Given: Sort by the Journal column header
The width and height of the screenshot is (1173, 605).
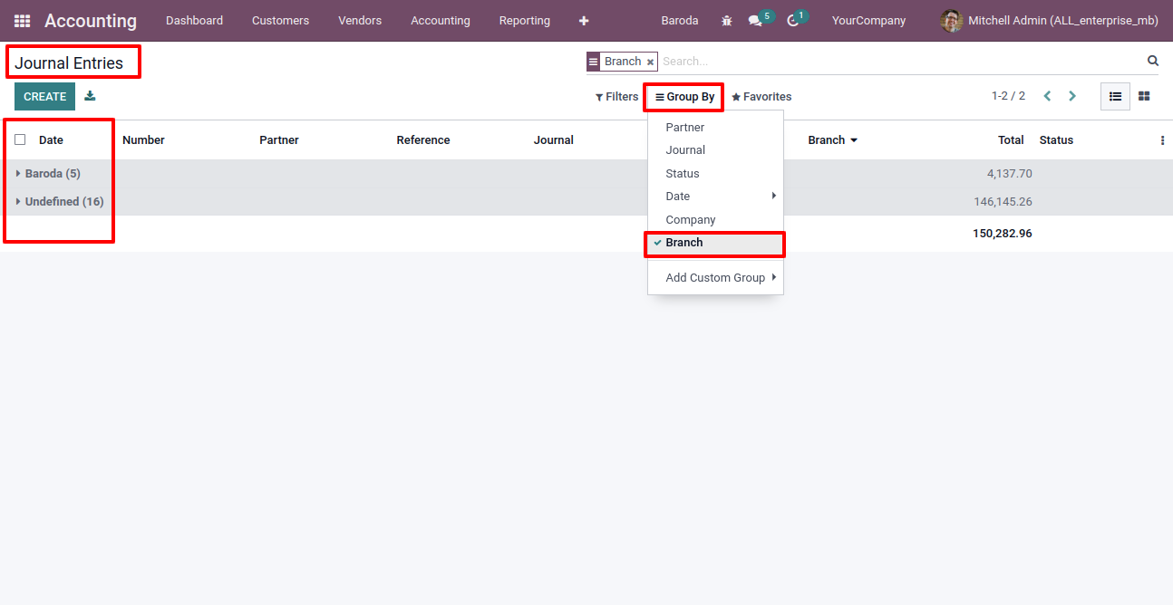Looking at the screenshot, I should tap(554, 140).
